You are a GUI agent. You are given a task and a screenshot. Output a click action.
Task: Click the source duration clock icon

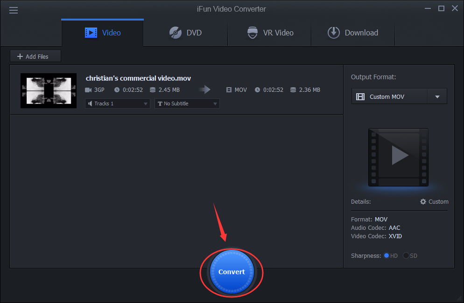coord(117,90)
